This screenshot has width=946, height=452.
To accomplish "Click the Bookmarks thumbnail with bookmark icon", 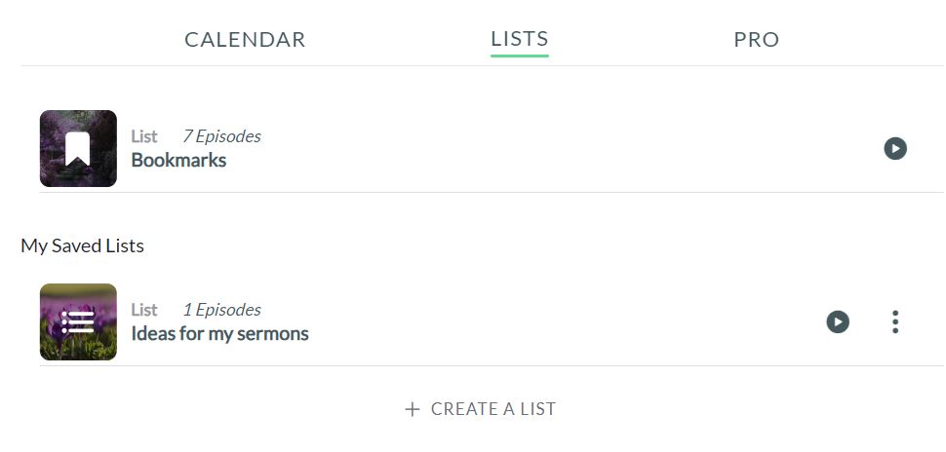I will (78, 148).
